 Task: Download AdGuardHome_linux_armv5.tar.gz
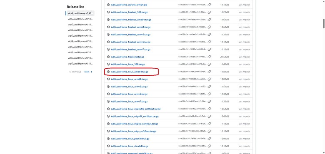click(x=129, y=87)
